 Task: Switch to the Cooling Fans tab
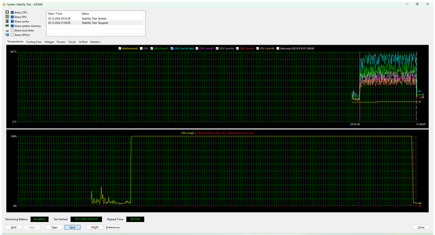pyautogui.click(x=34, y=42)
